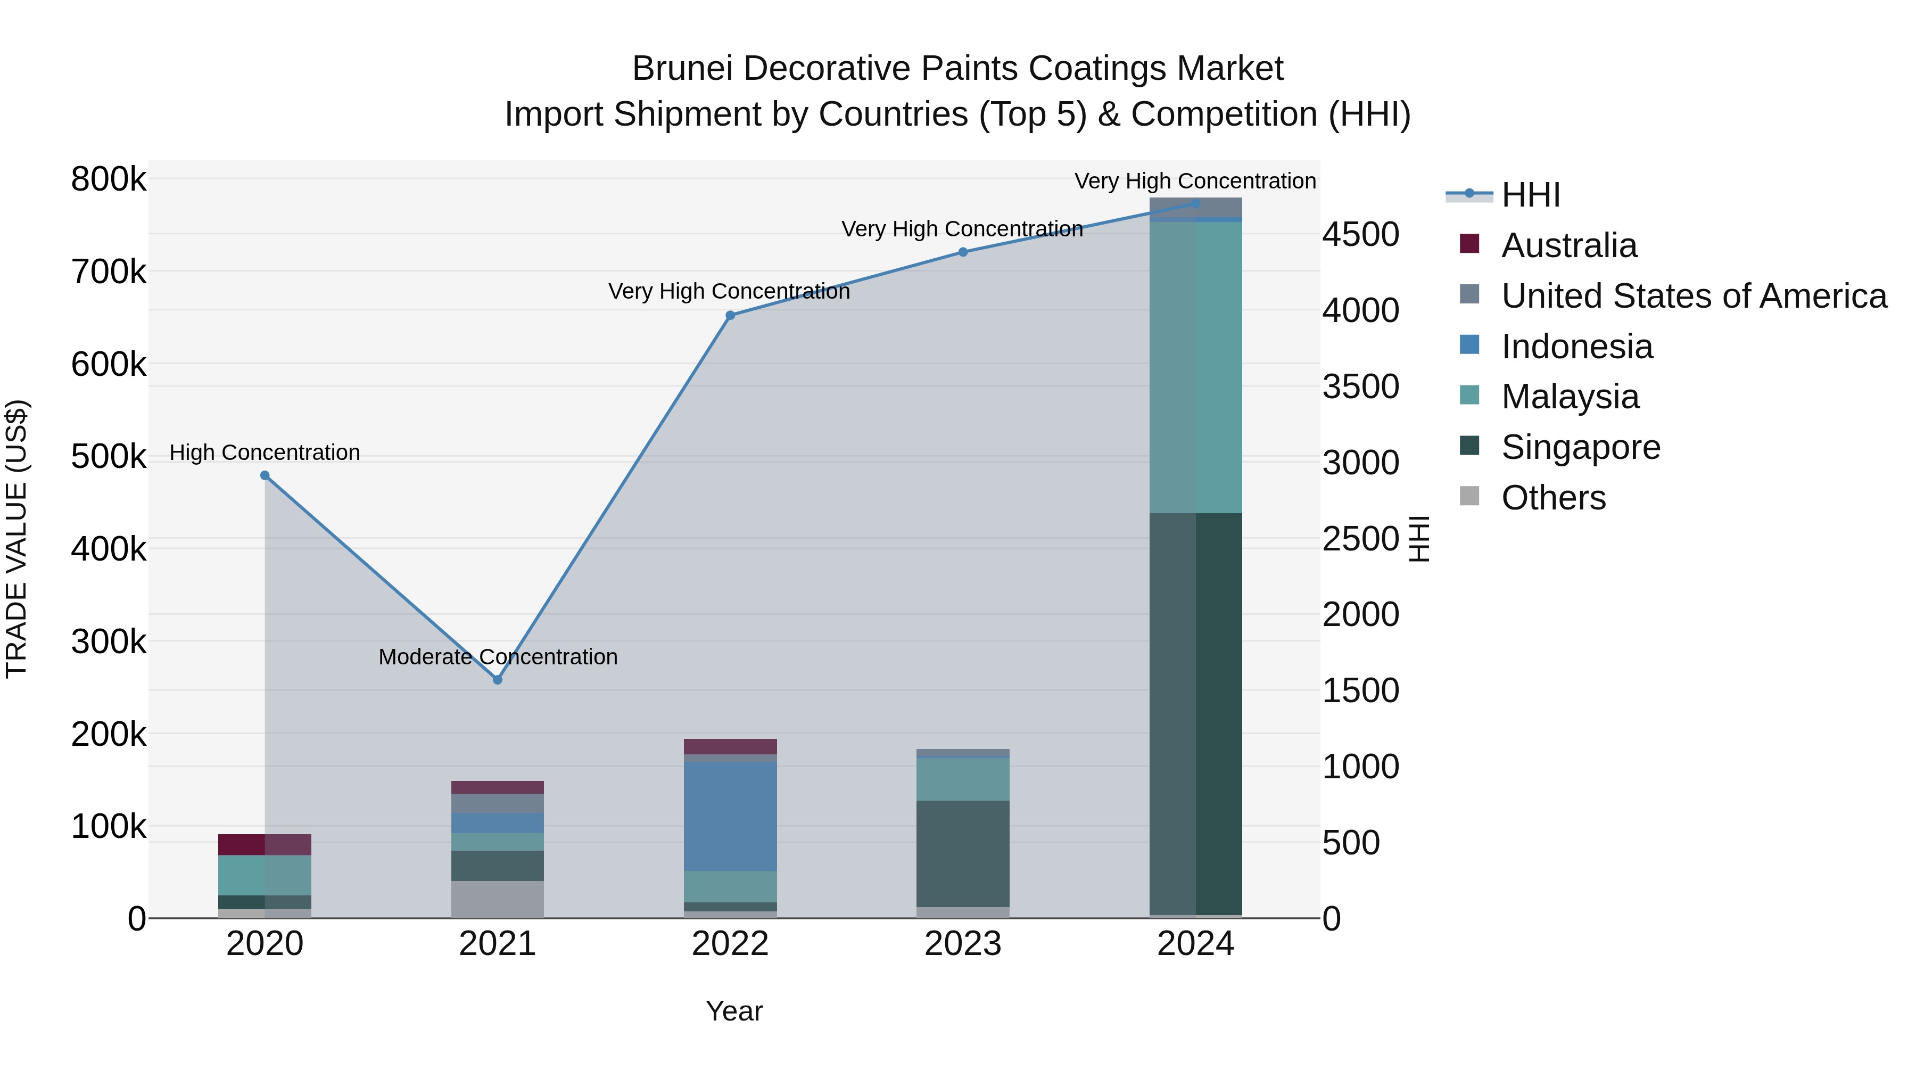Click the 2020 Australia bar segment

[265, 845]
